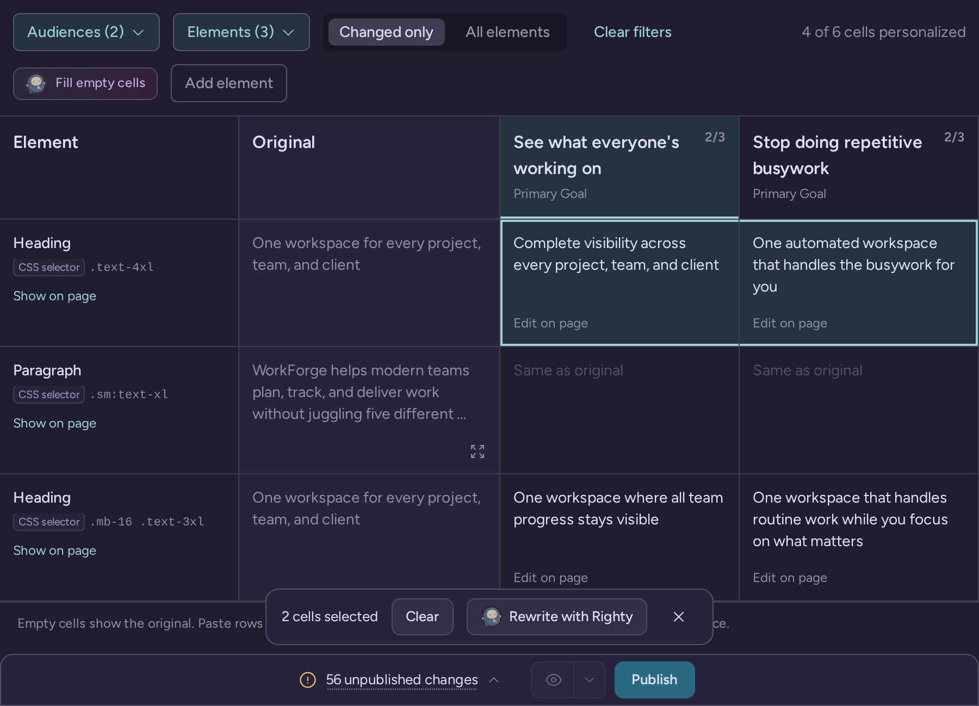This screenshot has height=706, width=979.
Task: Click Same as original under 'See what everyone's'
Action: click(568, 370)
